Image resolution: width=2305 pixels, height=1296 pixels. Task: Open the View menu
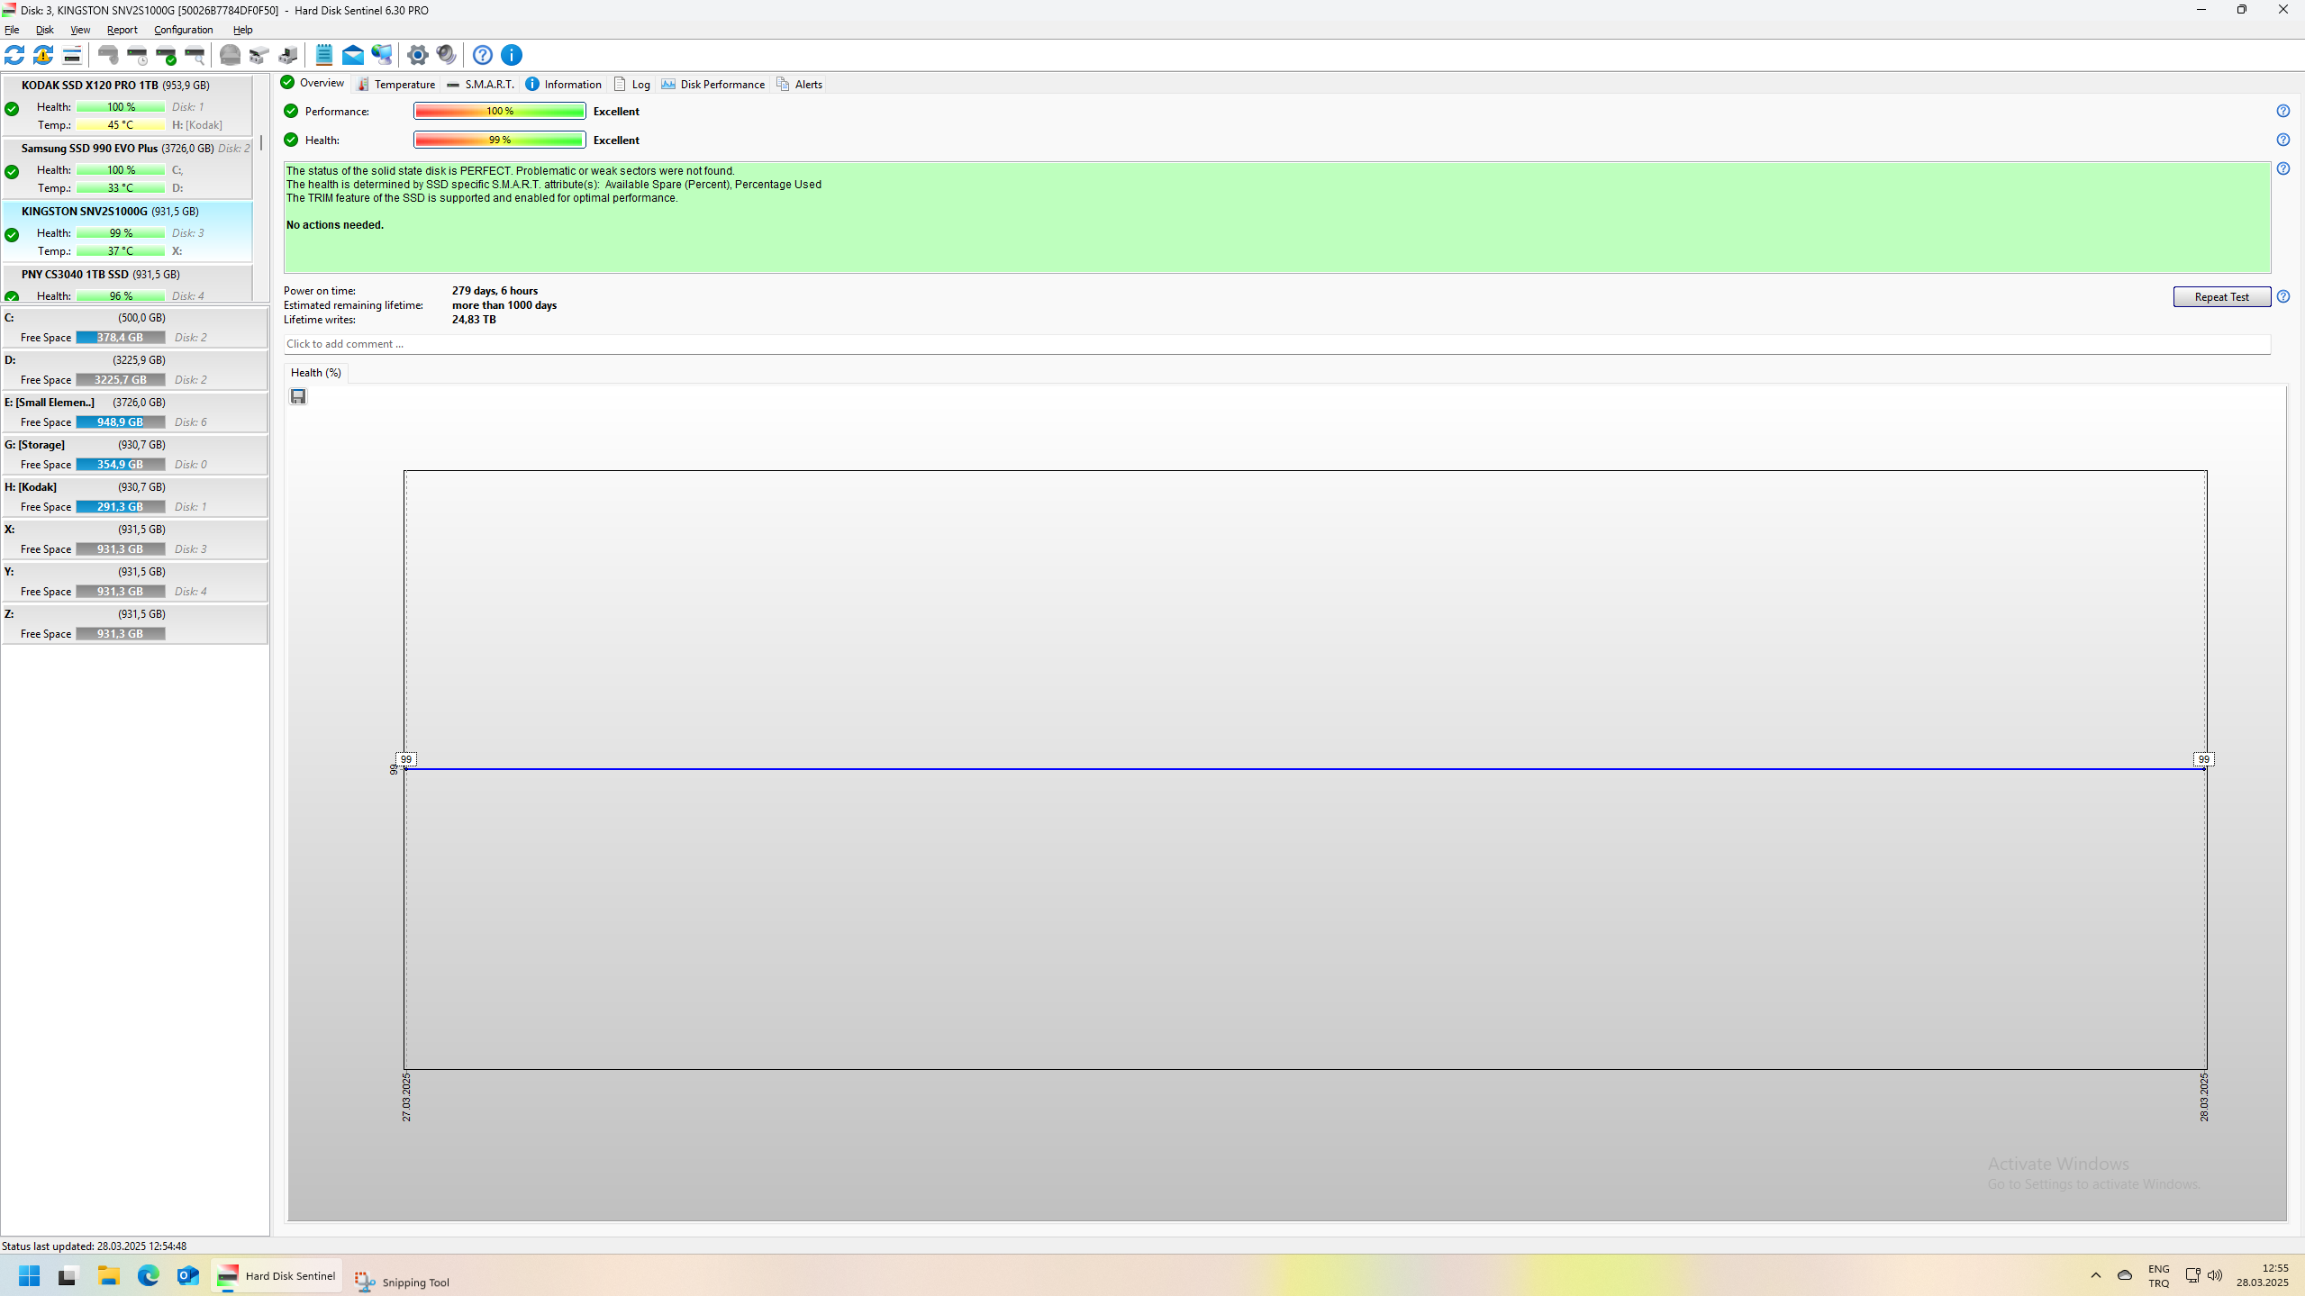coord(80,30)
